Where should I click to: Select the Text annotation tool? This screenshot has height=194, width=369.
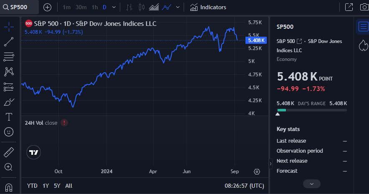coord(9,117)
